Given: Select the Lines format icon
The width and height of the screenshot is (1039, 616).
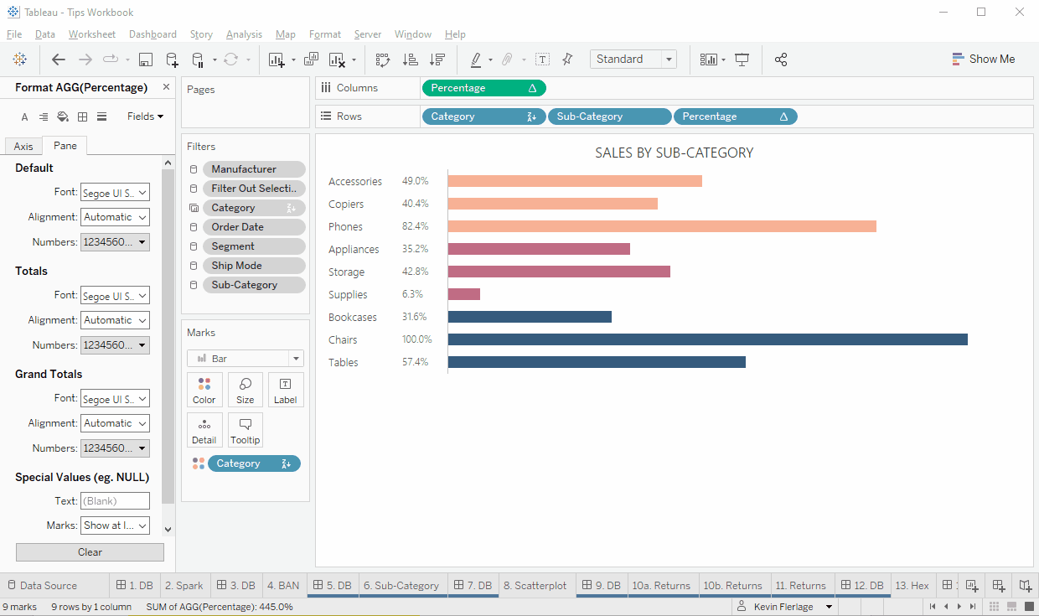Looking at the screenshot, I should pyautogui.click(x=101, y=116).
